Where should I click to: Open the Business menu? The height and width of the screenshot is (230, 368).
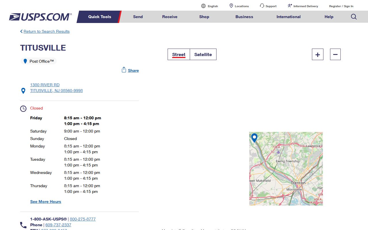[244, 17]
